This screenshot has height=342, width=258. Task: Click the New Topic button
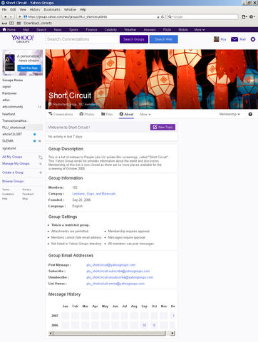click(162, 127)
